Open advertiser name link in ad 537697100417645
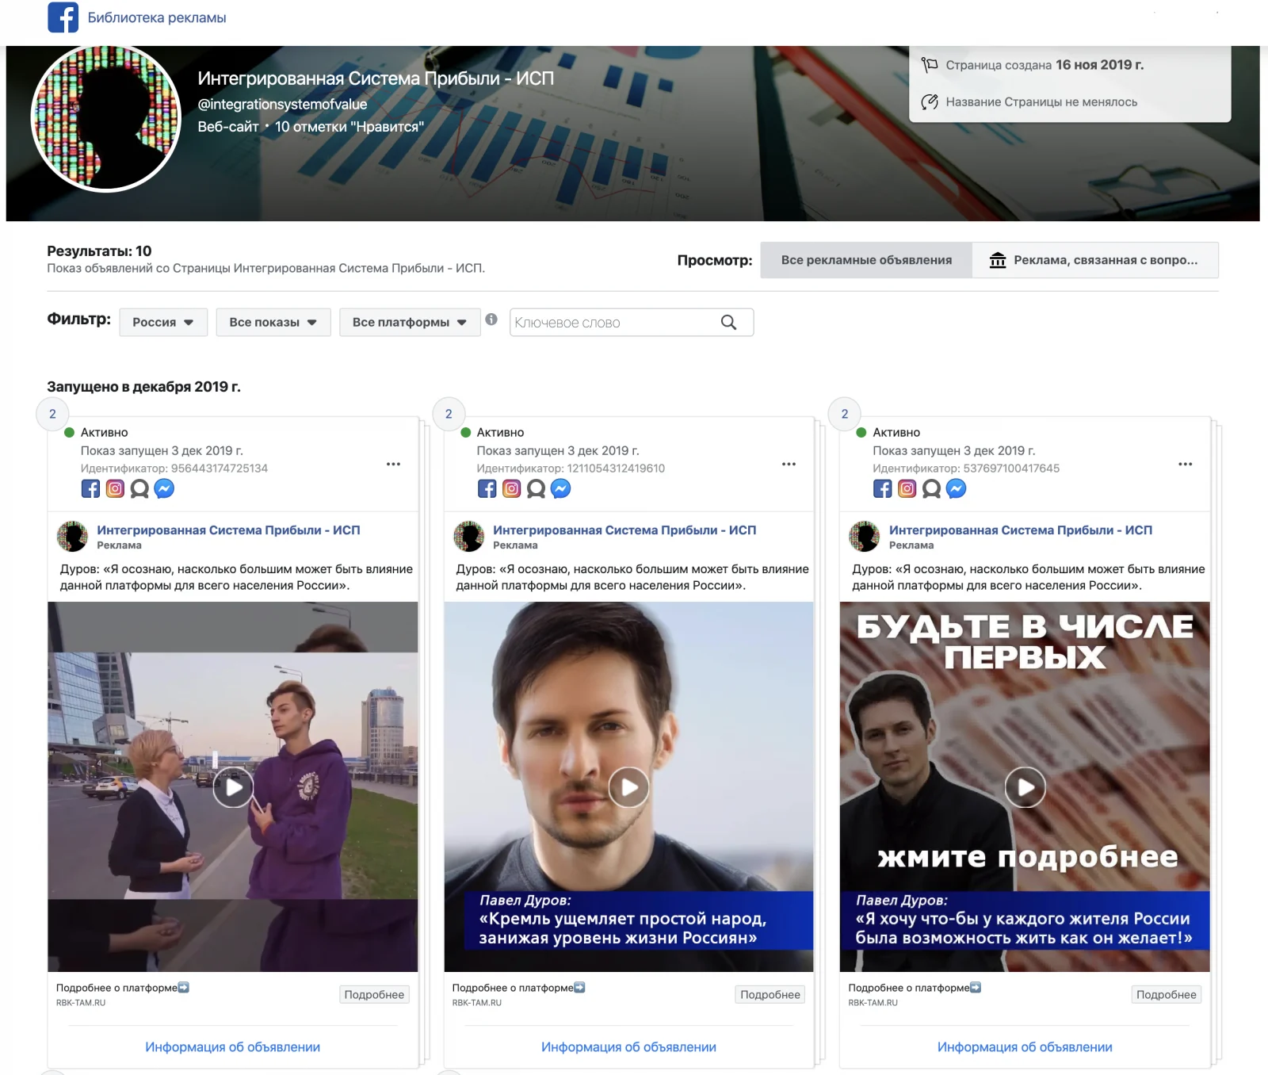Screen dimensions: 1268x1075 point(1021,530)
